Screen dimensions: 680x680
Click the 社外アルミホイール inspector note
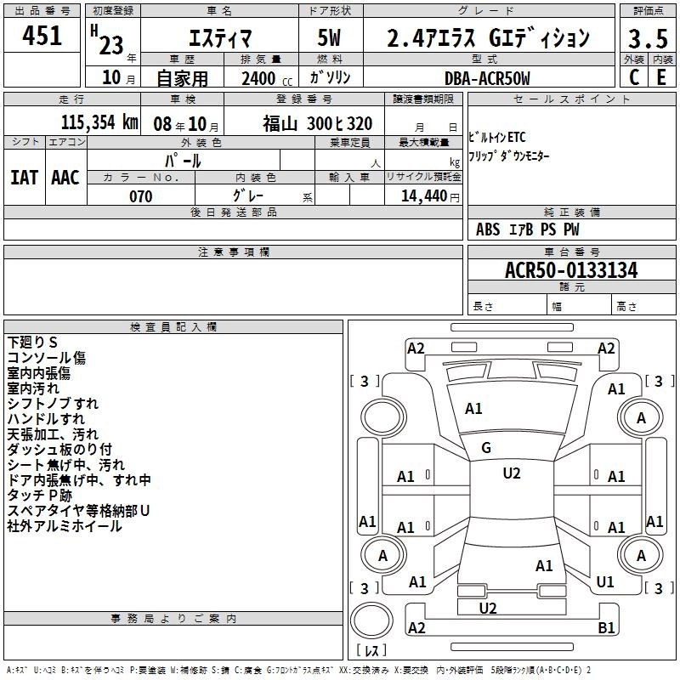(x=65, y=526)
